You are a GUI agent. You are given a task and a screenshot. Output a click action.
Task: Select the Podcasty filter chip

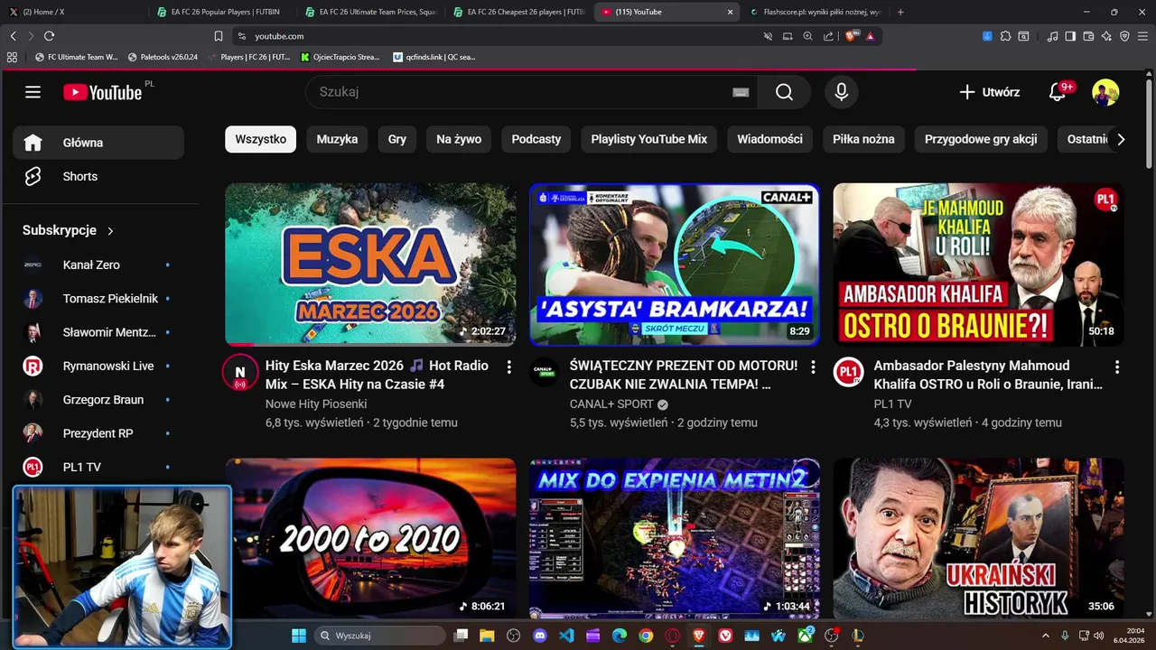click(x=536, y=139)
